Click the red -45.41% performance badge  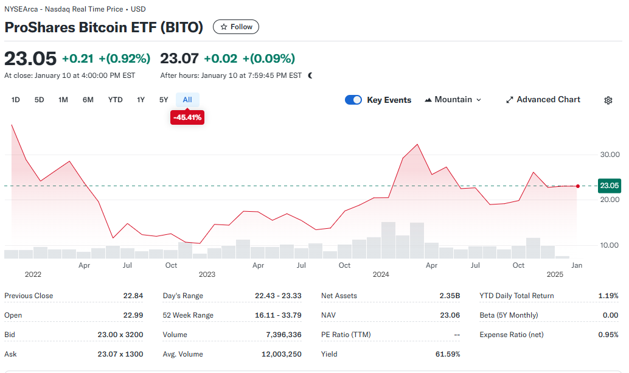tap(187, 117)
